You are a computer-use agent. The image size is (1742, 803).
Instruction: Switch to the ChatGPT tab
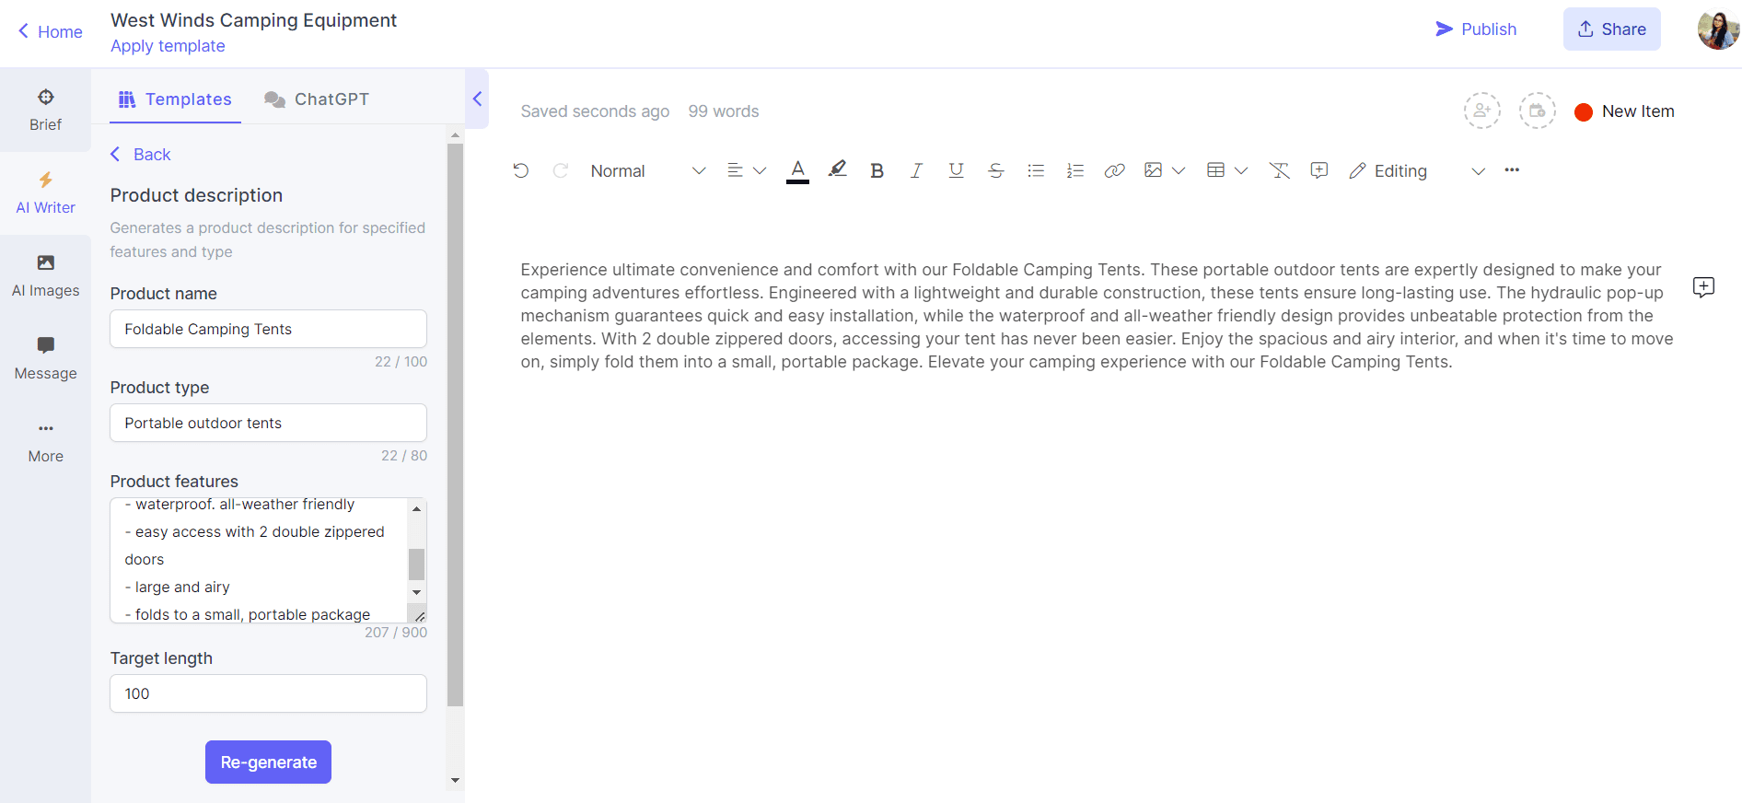tap(317, 99)
